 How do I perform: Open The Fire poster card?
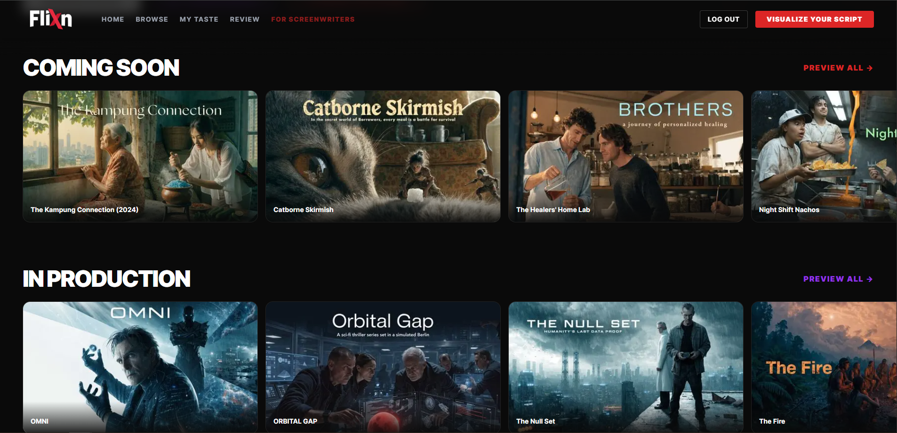click(824, 367)
